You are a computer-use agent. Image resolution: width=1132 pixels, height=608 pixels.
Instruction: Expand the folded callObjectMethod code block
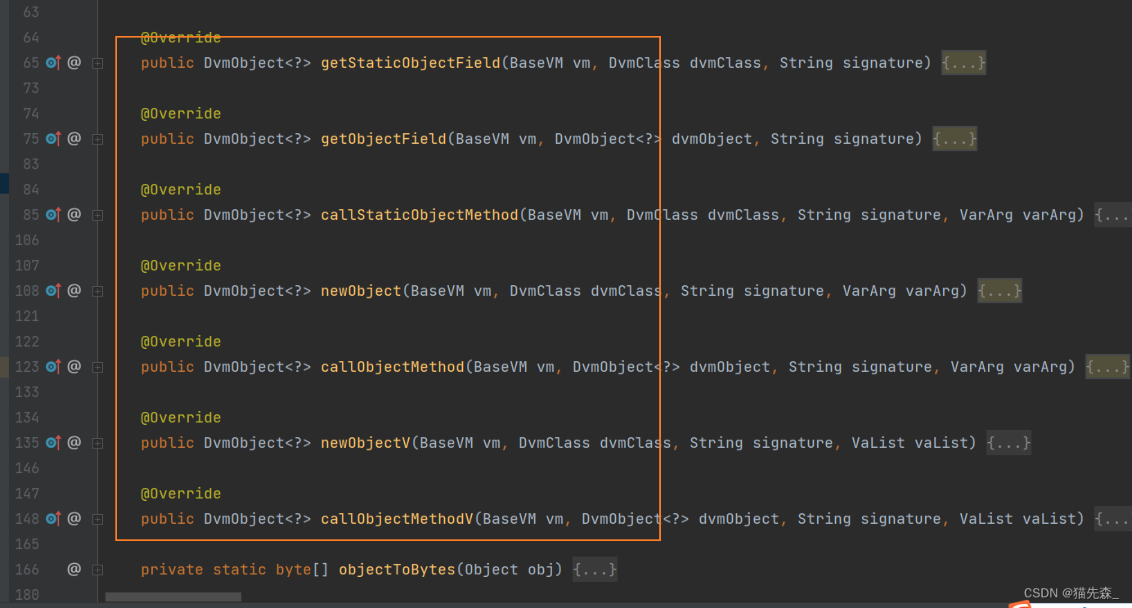97,366
